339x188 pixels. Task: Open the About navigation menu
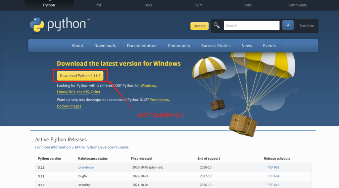pos(77,46)
